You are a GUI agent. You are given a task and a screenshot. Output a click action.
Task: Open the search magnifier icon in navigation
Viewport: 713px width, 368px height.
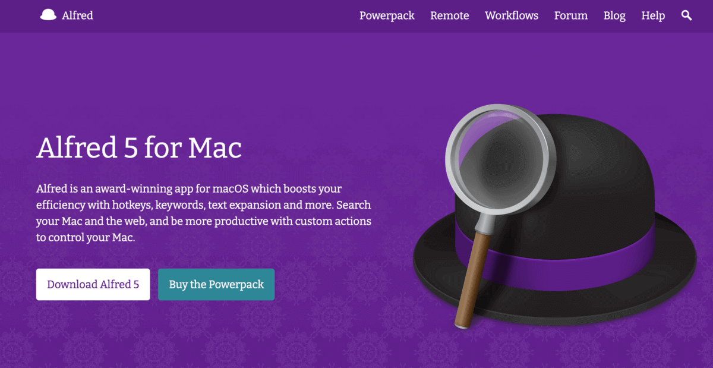pyautogui.click(x=687, y=15)
